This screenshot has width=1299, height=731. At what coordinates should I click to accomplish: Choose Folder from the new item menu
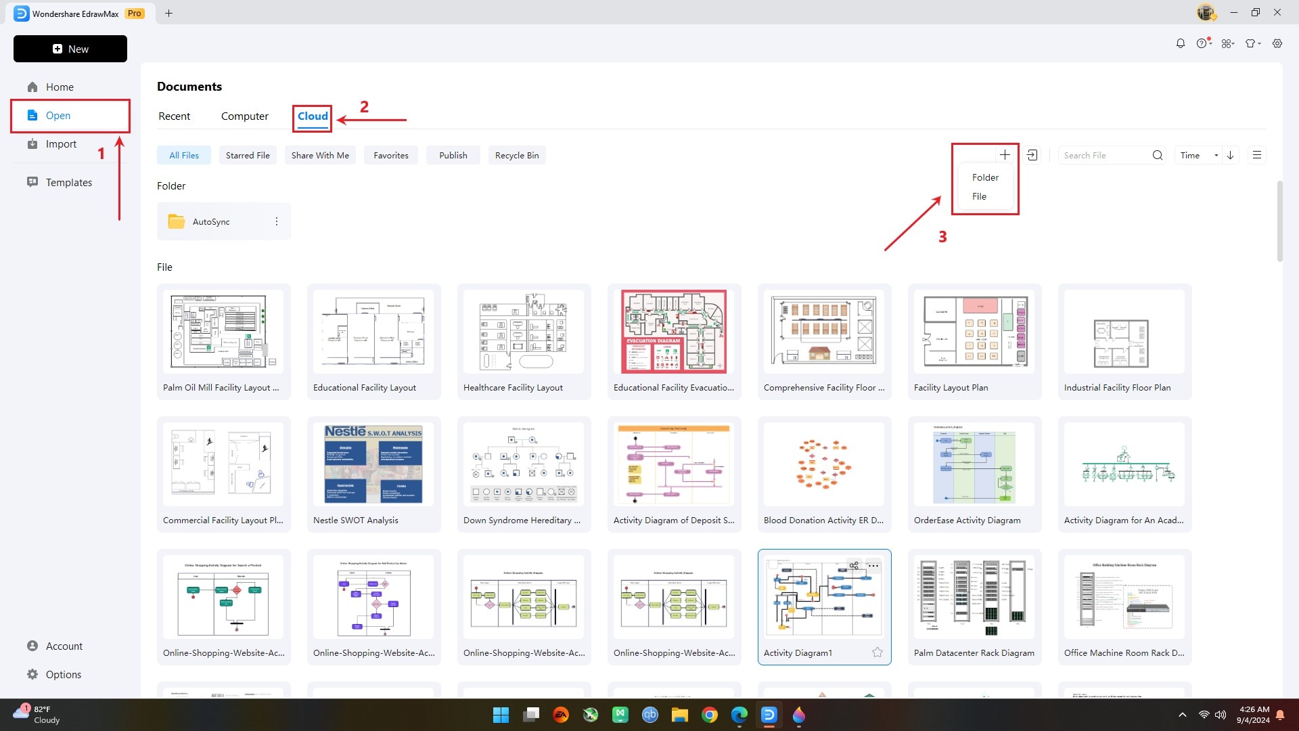pyautogui.click(x=984, y=177)
